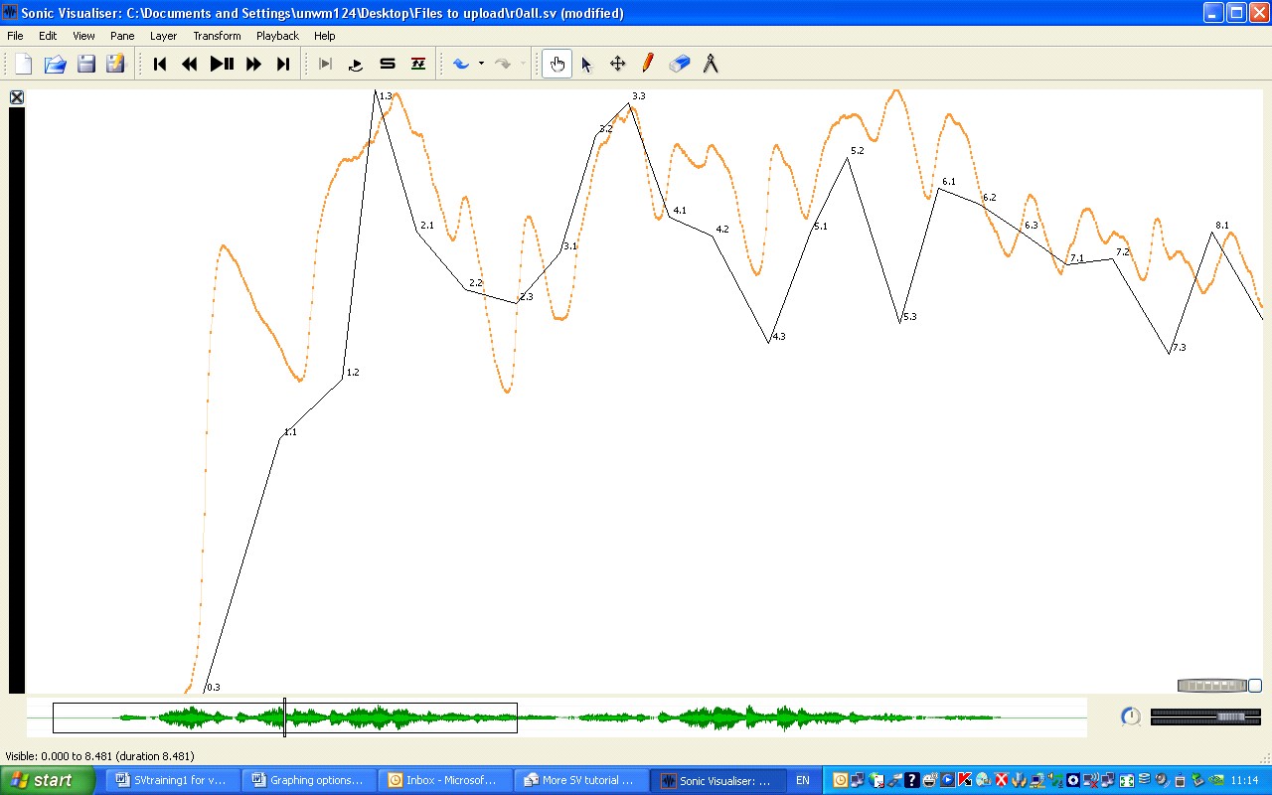Open the Playback menu
The width and height of the screenshot is (1272, 795).
pyautogui.click(x=277, y=36)
